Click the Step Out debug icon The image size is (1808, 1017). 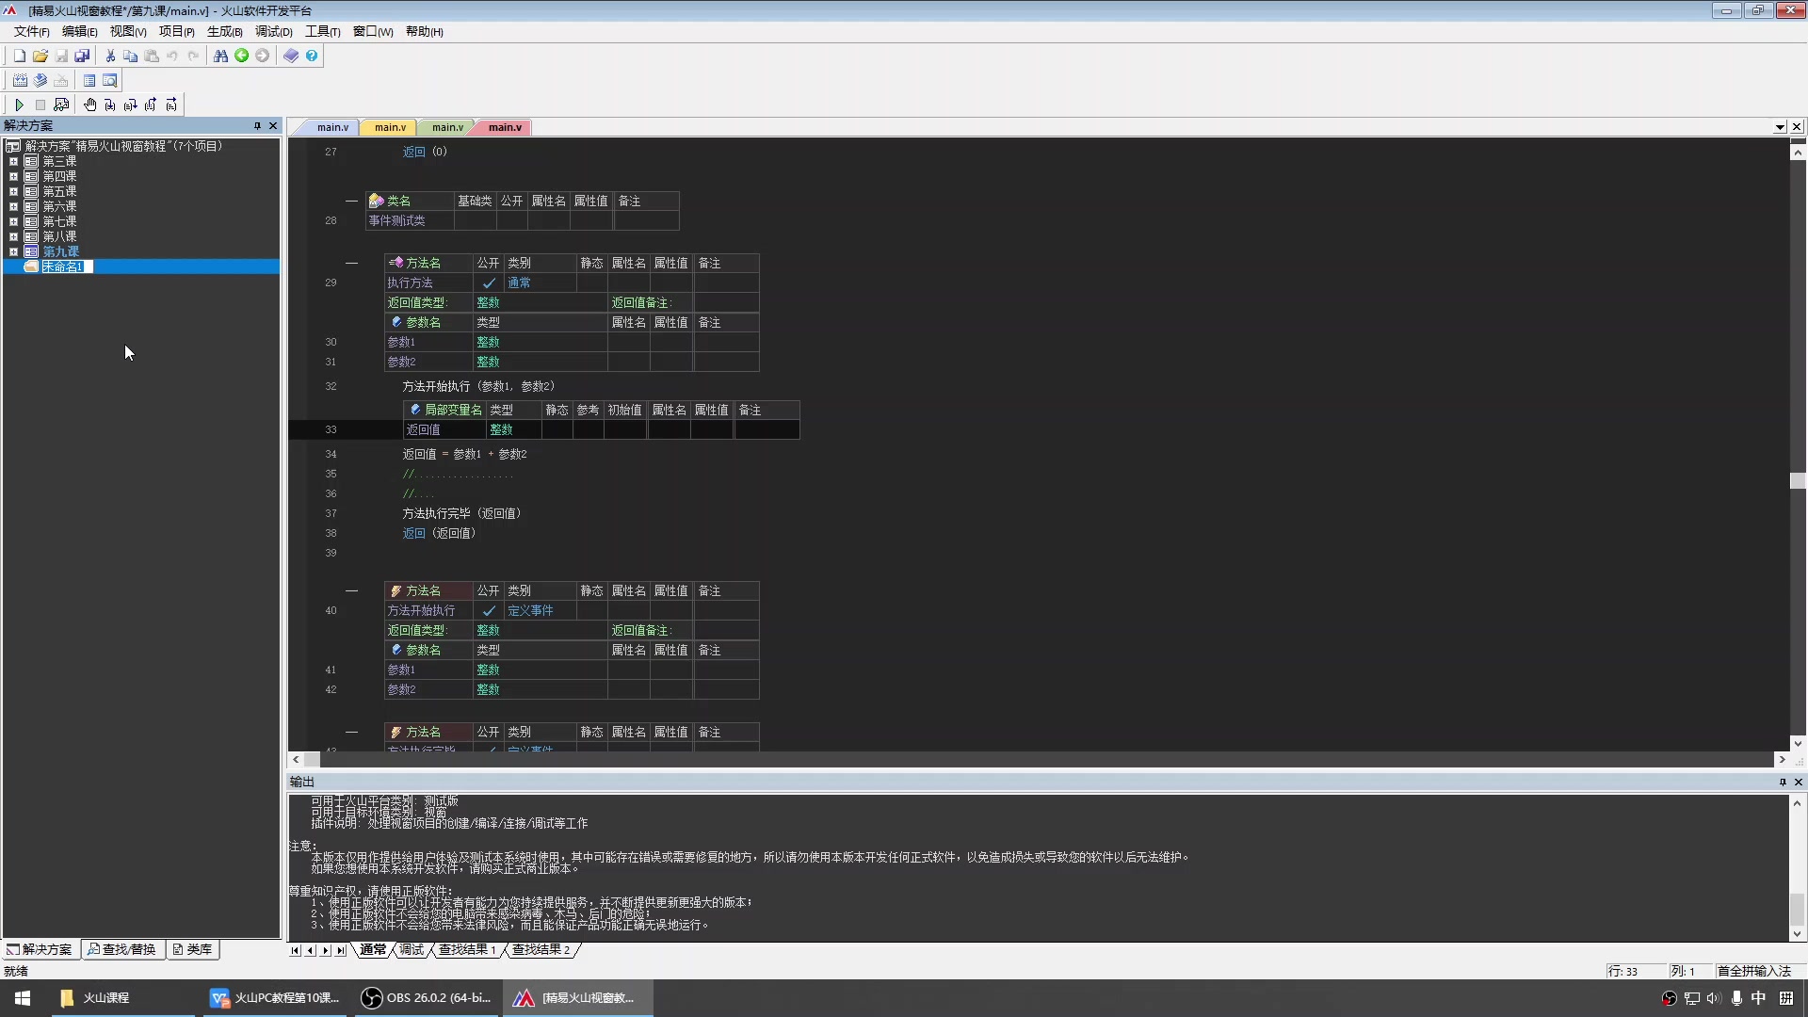[x=151, y=105]
